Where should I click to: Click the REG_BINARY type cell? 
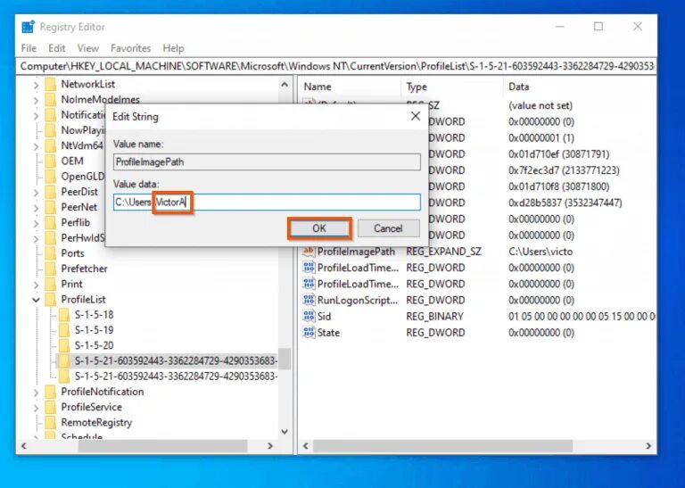(x=434, y=317)
